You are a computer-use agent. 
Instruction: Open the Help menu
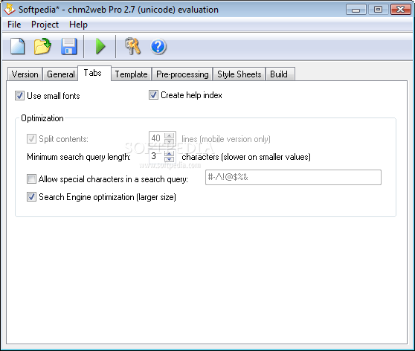coord(78,25)
